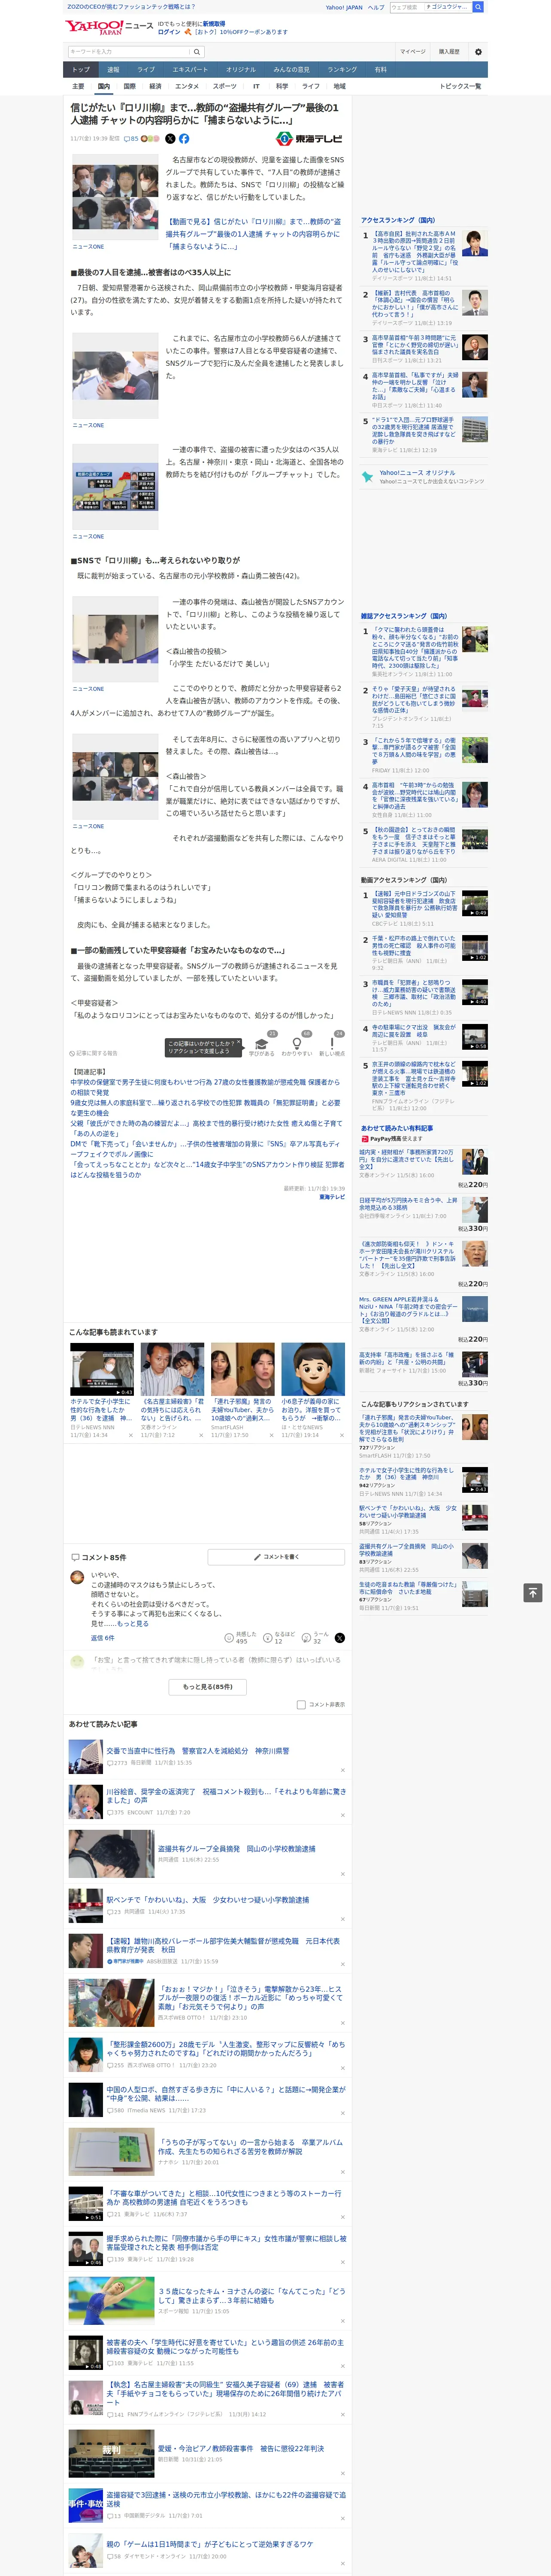Open 【動画で見る】 video link in article
The width and height of the screenshot is (551, 2576).
tap(253, 234)
